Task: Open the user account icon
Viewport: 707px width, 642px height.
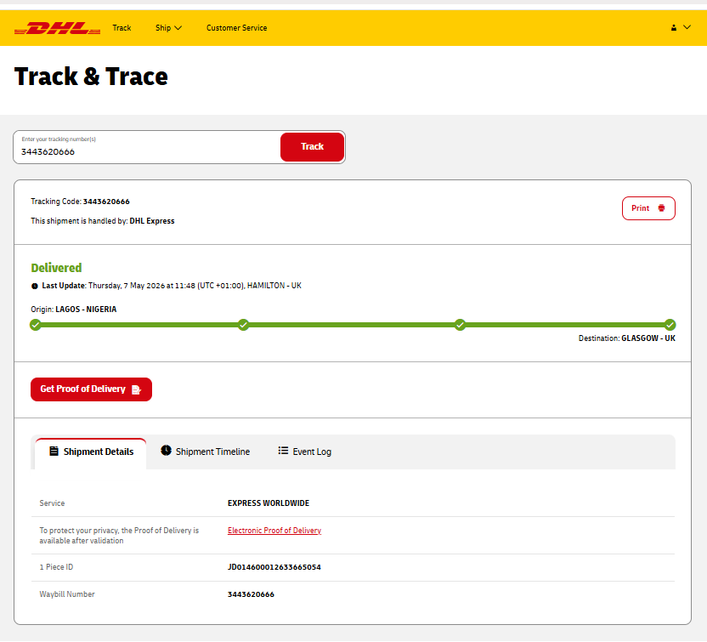Action: [674, 27]
